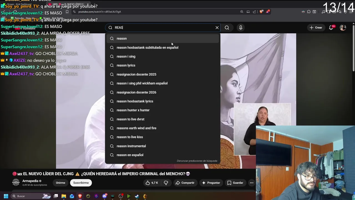Open the Brave Rewards triangle icon
This screenshot has height=200, width=355.
point(268,11)
